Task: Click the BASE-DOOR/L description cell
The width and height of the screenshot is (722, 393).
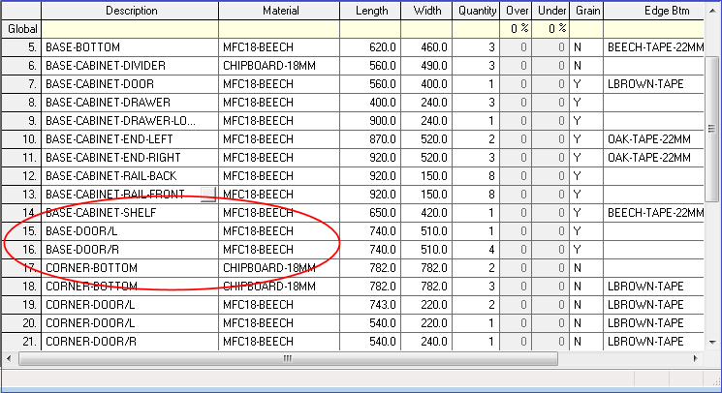Action: click(x=130, y=231)
